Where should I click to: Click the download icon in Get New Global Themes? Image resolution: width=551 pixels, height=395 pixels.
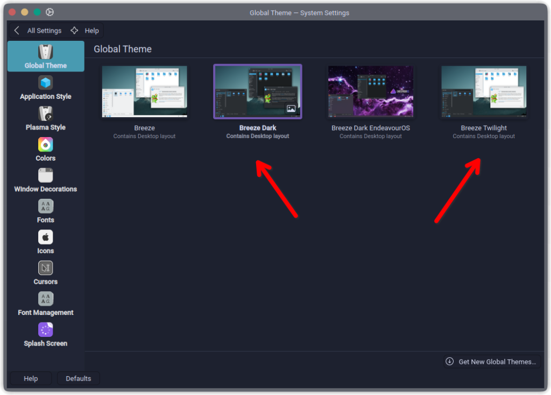click(449, 361)
